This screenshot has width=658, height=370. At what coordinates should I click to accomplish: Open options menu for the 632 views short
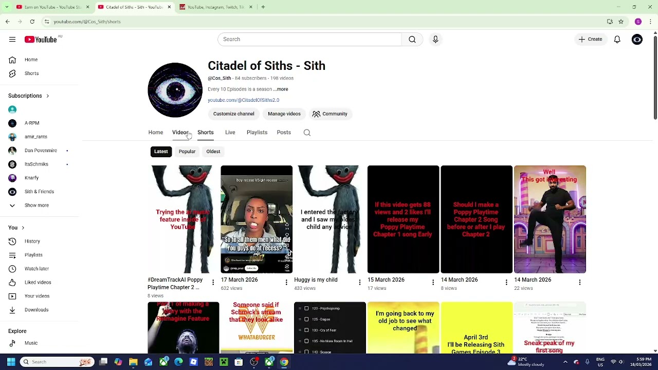pos(286,282)
